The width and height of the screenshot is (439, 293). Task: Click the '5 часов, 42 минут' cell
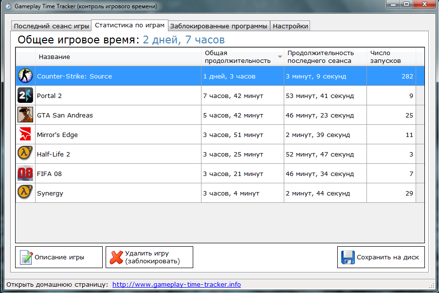[242, 115]
